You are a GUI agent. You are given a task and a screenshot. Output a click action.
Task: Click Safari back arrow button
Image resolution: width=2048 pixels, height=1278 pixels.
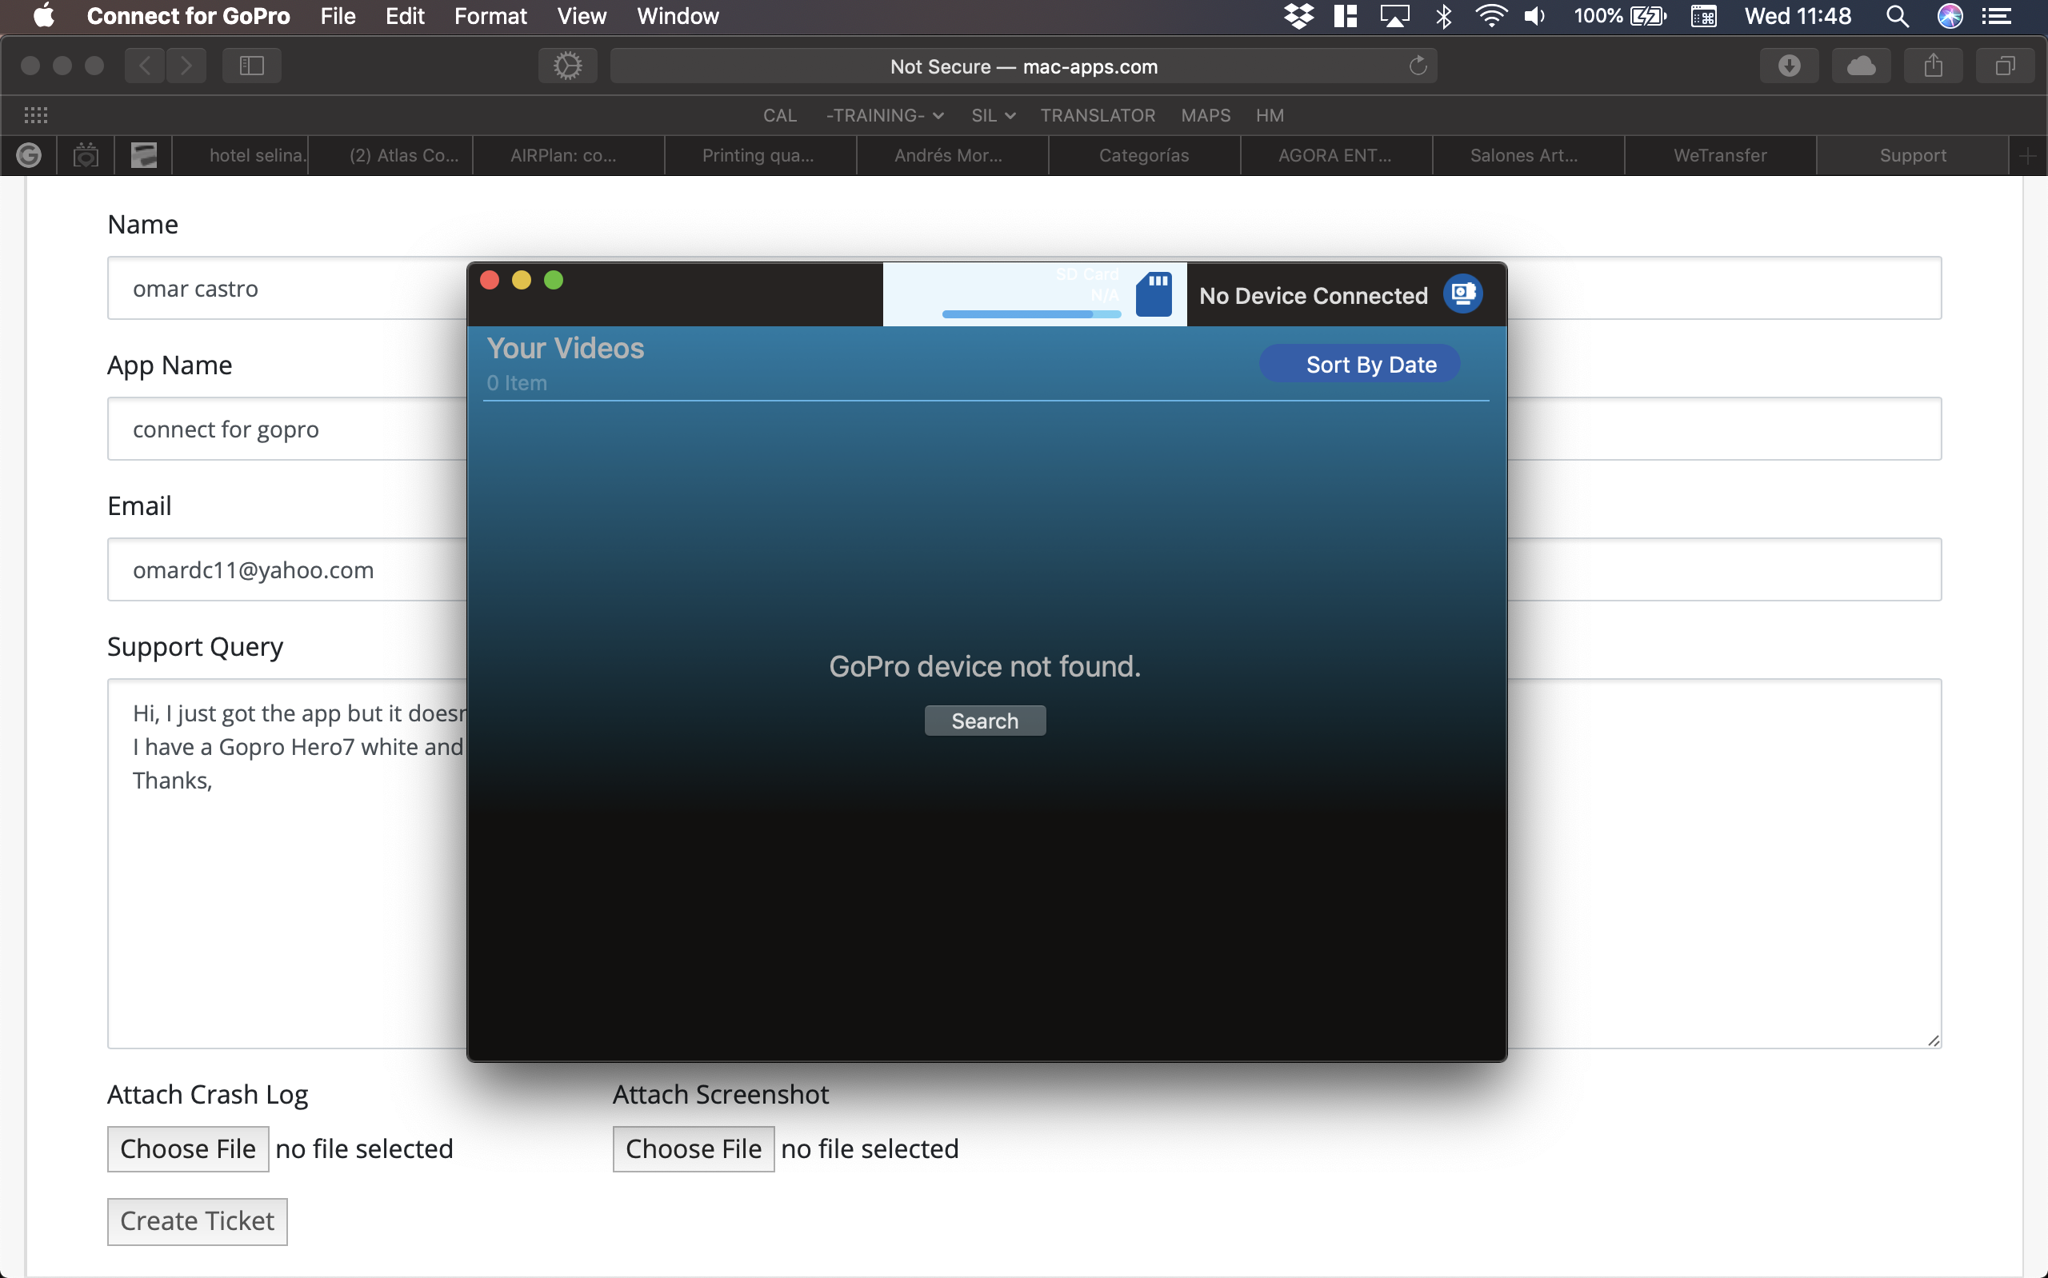pos(145,66)
